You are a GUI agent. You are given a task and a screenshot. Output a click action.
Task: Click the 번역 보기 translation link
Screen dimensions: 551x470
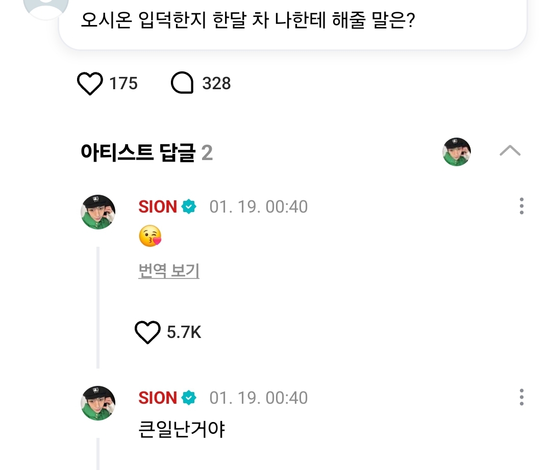169,271
